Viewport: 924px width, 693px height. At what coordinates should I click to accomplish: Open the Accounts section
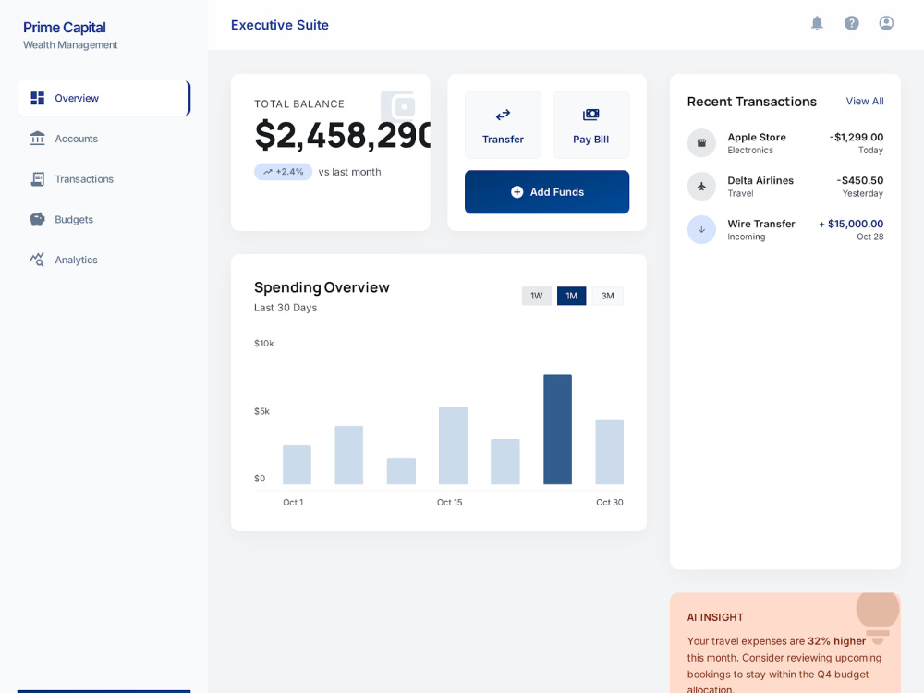[x=103, y=139]
